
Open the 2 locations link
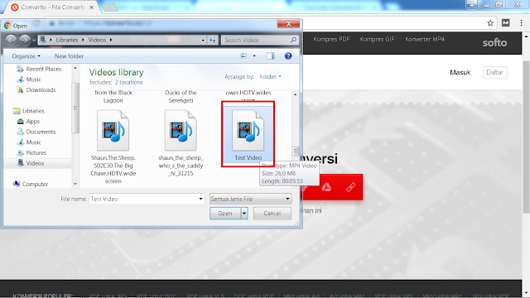click(x=128, y=82)
